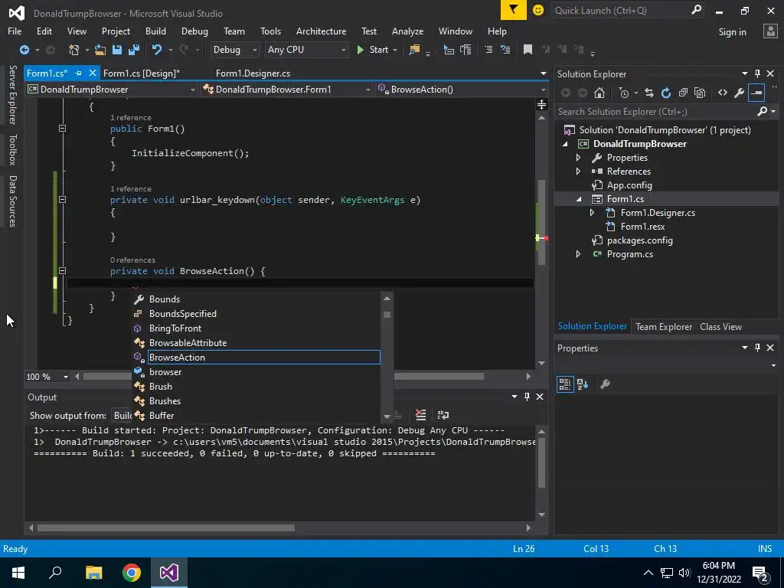Viewport: 784px width, 588px height.
Task: Open Chrome from the Windows taskbar
Action: point(132,573)
